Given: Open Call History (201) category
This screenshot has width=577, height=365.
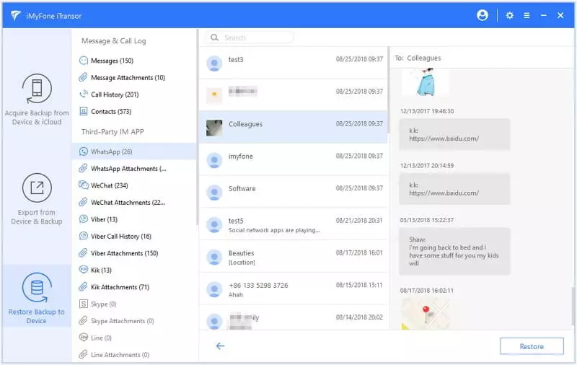Looking at the screenshot, I should (x=114, y=94).
